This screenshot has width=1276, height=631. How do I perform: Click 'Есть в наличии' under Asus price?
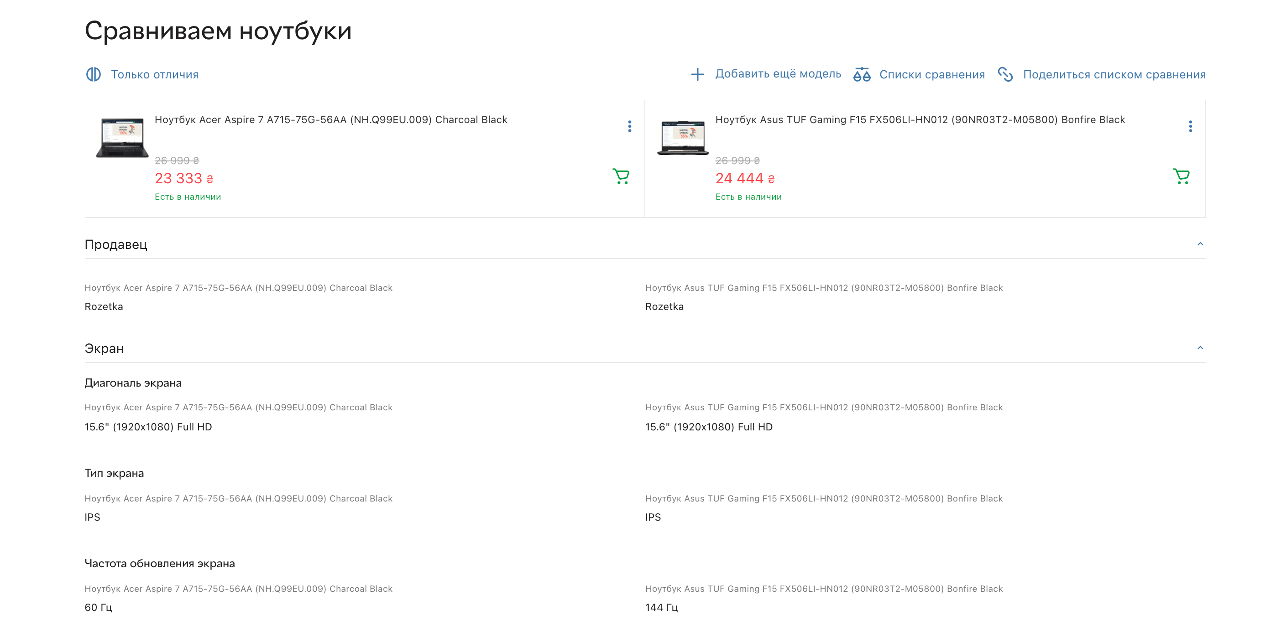tap(748, 197)
